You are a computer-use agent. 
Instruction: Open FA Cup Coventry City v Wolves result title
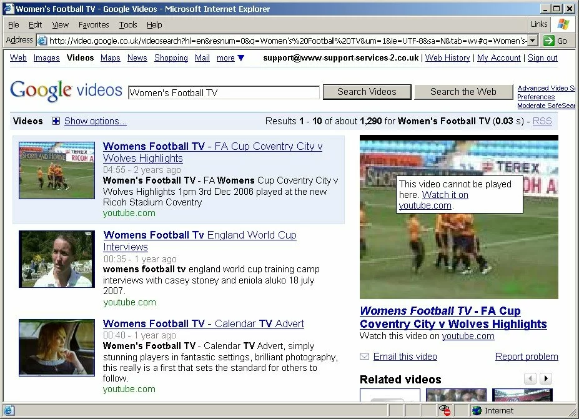tap(213, 152)
